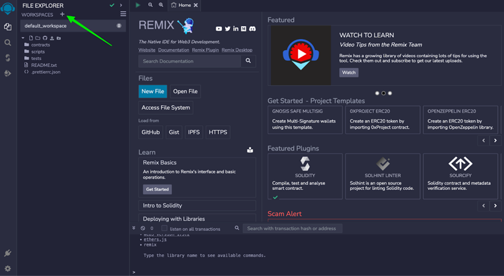Click the Open File button
Viewport: 504px width, 276px height.
pos(185,91)
